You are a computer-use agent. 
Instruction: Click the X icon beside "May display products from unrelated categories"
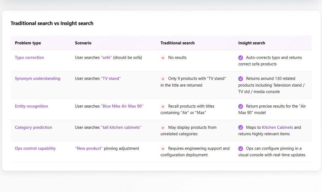click(x=163, y=127)
